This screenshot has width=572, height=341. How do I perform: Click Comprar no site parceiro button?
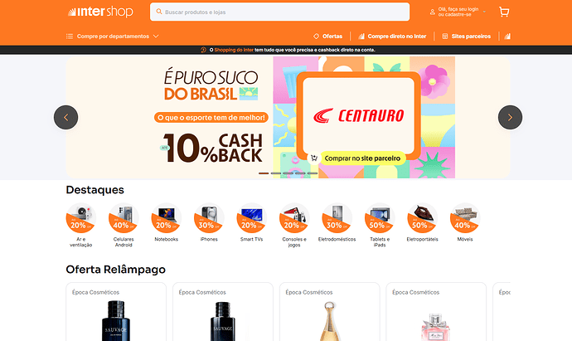356,158
